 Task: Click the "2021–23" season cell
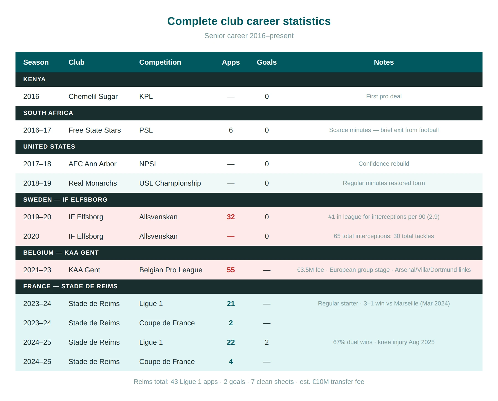coord(37,270)
